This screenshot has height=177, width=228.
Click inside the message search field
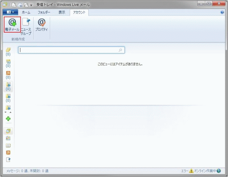pos(68,50)
